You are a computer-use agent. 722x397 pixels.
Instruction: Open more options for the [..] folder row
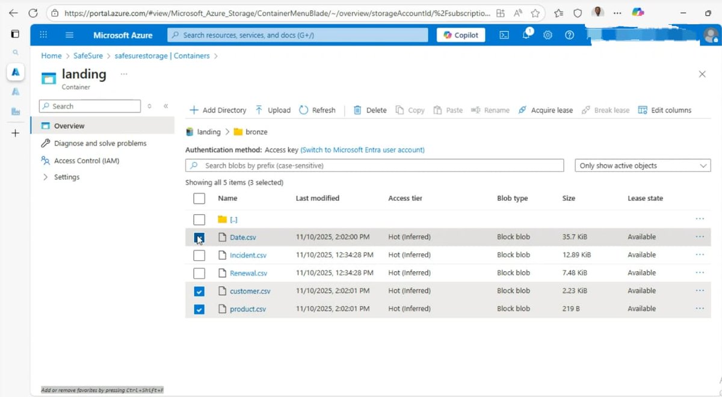[x=700, y=220]
